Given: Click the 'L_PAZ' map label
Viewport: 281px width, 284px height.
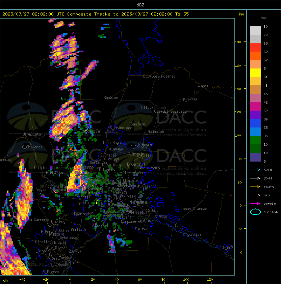Looking at the screenshot, I should coord(228,248).
